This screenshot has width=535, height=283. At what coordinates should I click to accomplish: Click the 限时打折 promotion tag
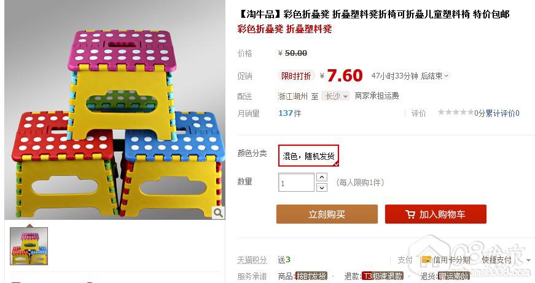pos(296,76)
